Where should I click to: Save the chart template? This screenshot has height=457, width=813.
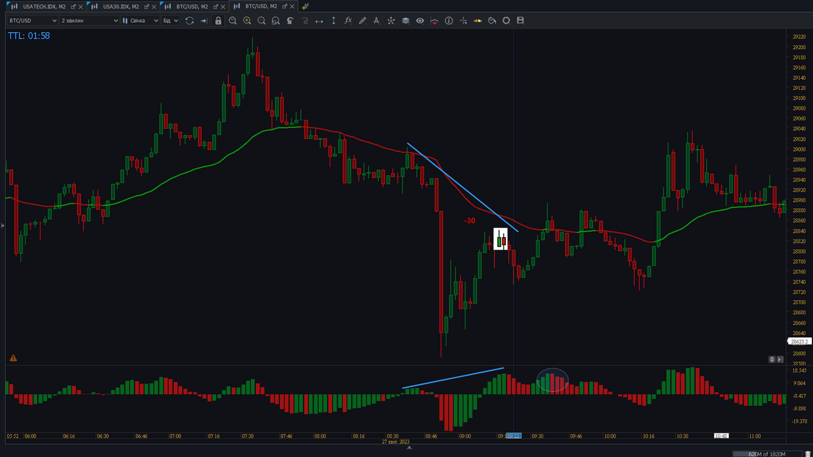(x=521, y=21)
